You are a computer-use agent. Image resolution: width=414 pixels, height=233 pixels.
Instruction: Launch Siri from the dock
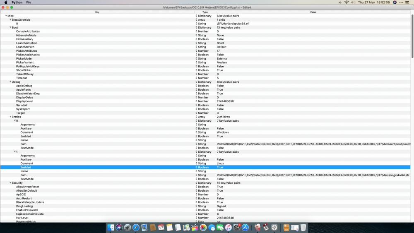119,228
